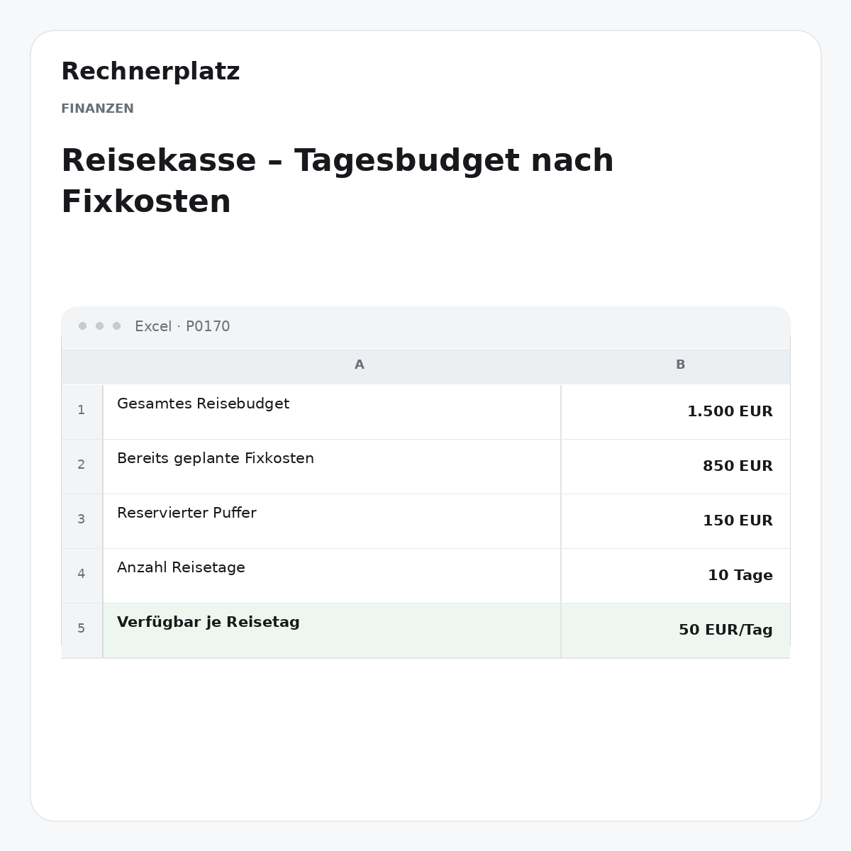Click the Excel · P0170 window title
The height and width of the screenshot is (851, 851).
pyautogui.click(x=182, y=326)
